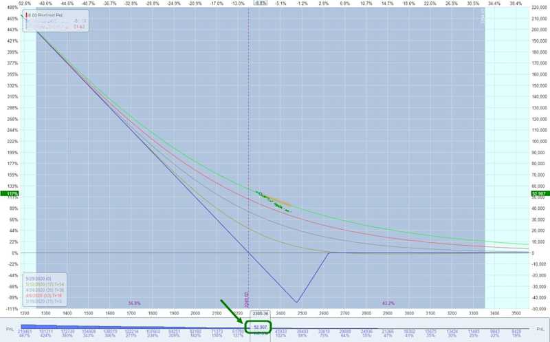Click the -52.6% label on the top axis

point(24,3)
